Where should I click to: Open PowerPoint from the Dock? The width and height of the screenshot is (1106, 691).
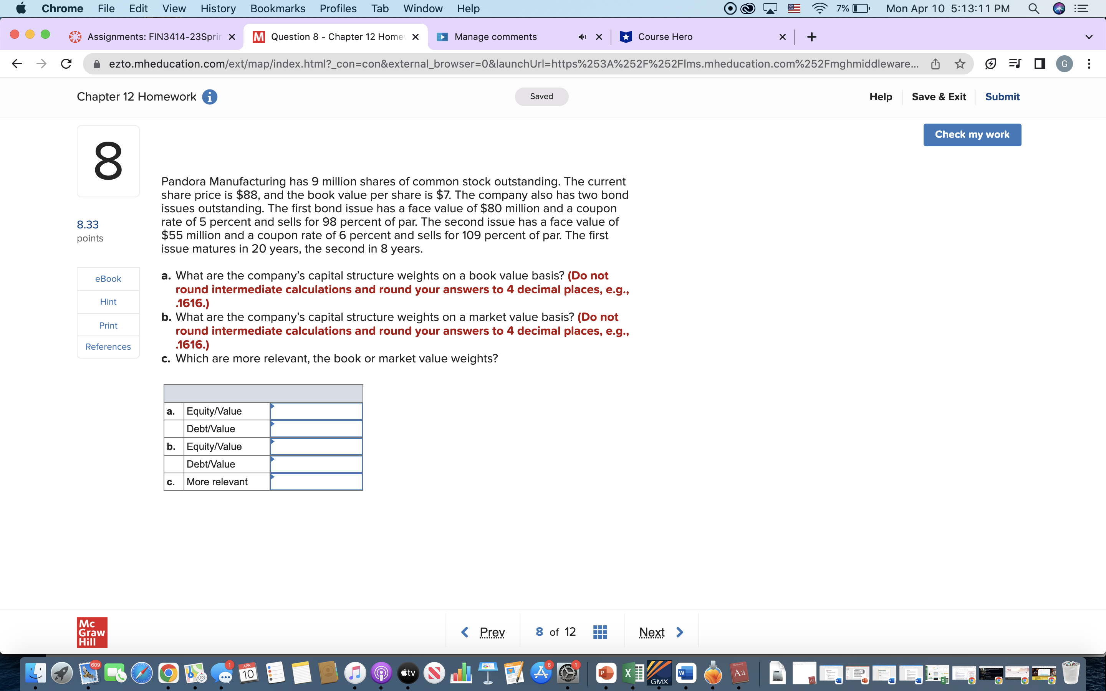(606, 673)
